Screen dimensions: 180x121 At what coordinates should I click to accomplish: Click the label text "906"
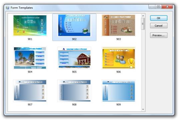[118, 72]
